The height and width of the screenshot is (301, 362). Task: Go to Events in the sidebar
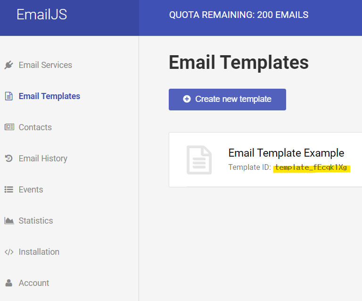click(31, 190)
